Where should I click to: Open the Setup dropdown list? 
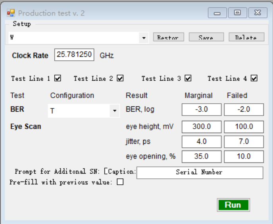tap(143, 38)
